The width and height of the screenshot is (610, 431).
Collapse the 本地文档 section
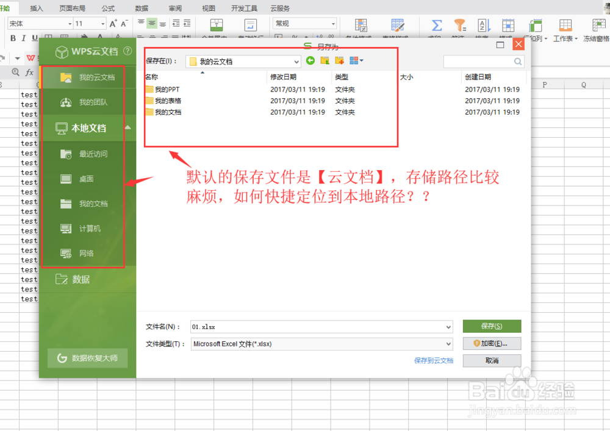pos(128,127)
